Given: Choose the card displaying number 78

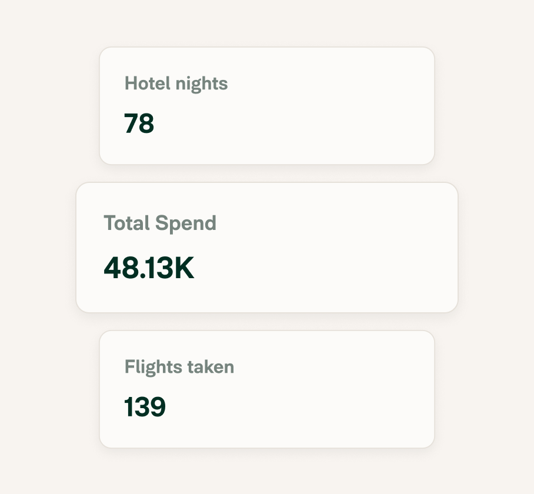Looking at the screenshot, I should [x=267, y=106].
